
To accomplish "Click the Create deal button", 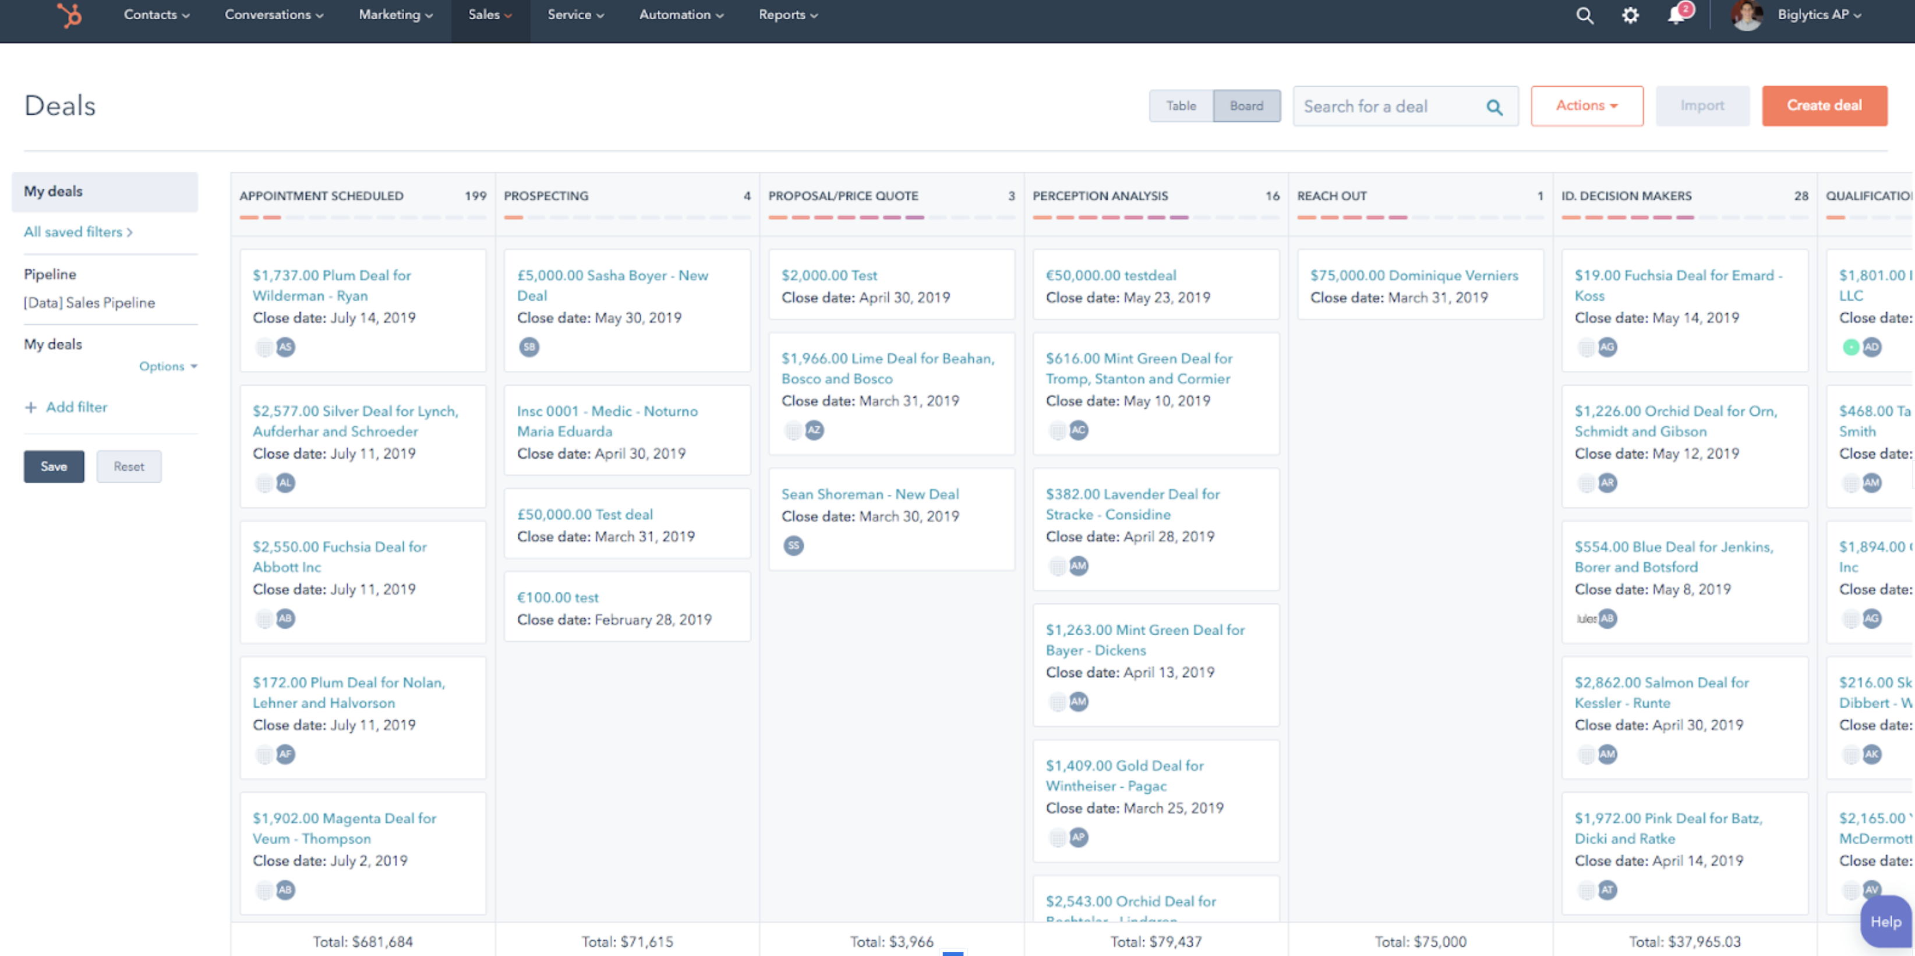I will [x=1824, y=105].
